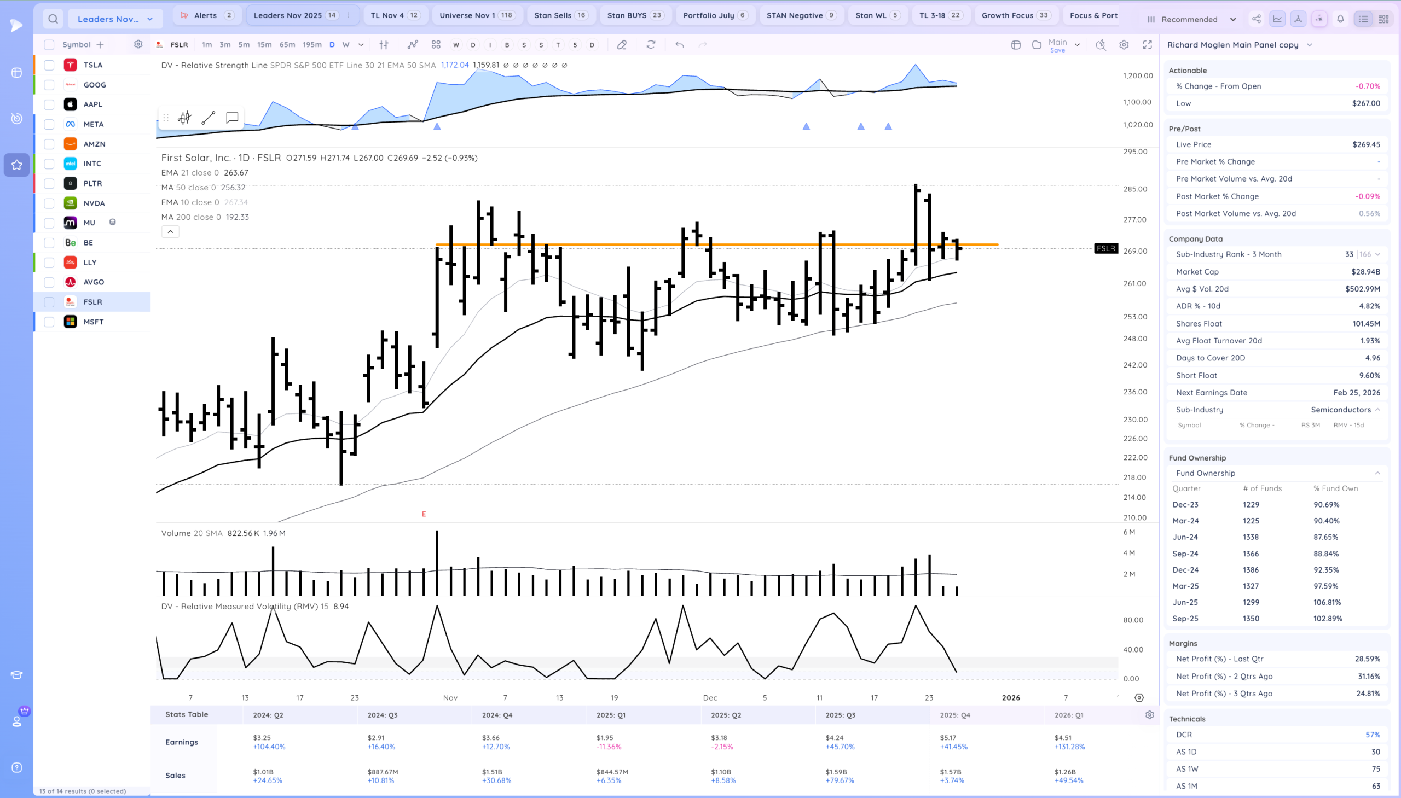Click the orange horizontal price line
This screenshot has width=1401, height=798.
[x=603, y=244]
